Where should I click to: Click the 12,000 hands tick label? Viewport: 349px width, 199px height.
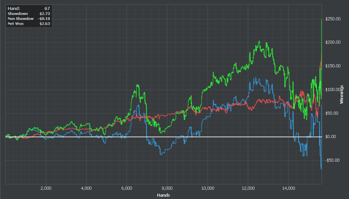point(248,189)
